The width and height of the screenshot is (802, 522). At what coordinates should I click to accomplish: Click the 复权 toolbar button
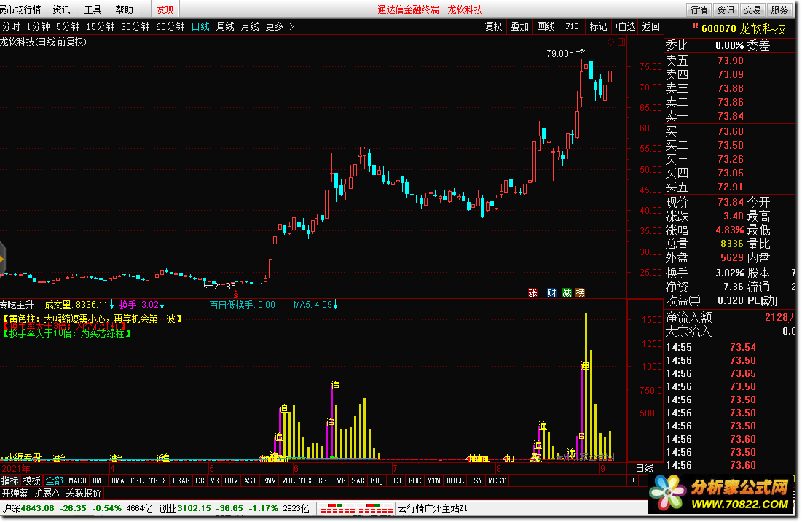click(494, 27)
